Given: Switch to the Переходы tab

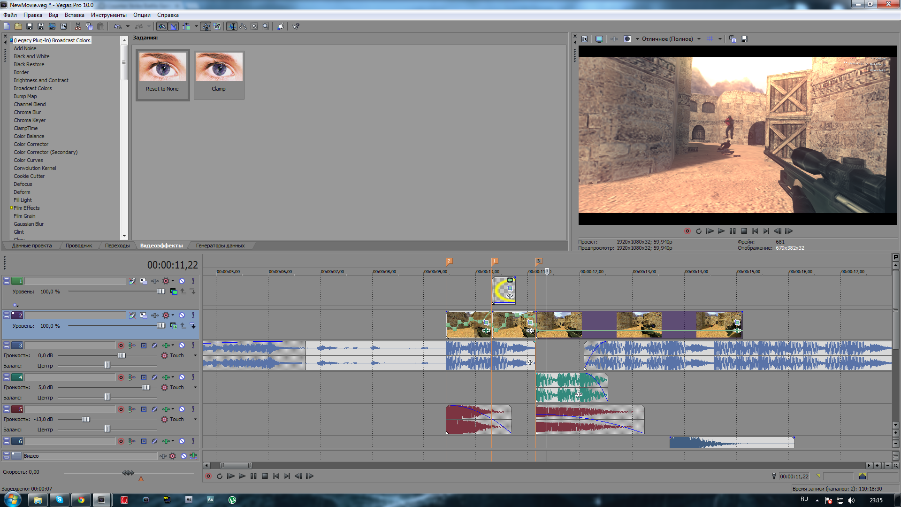Looking at the screenshot, I should click(x=117, y=246).
